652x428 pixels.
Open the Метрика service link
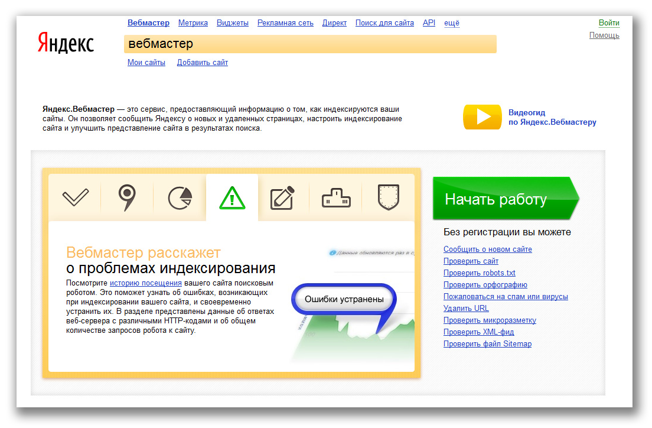(x=193, y=23)
